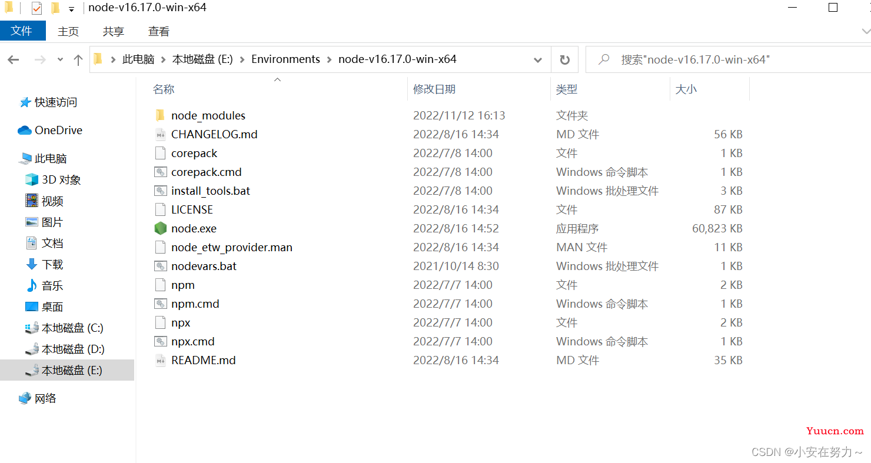This screenshot has width=871, height=463.
Task: Expand the ribbon with the chevron
Action: [x=865, y=31]
